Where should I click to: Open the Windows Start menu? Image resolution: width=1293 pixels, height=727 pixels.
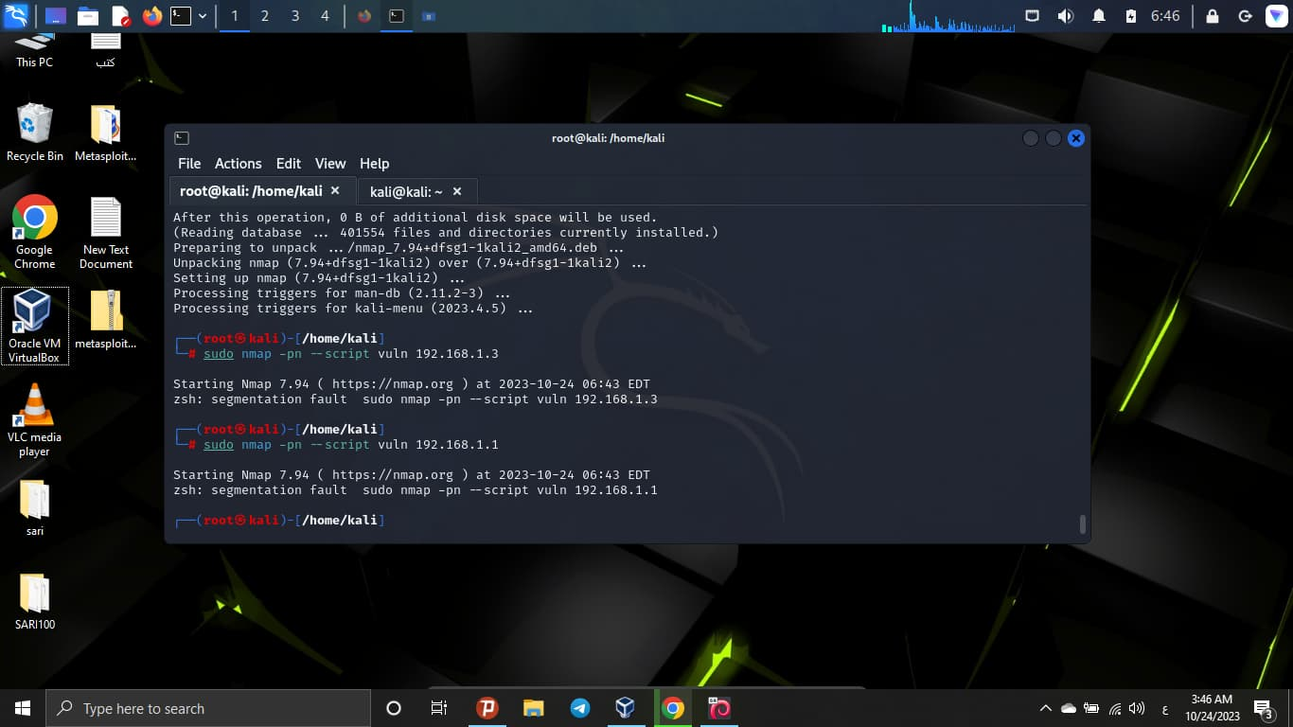pos(23,708)
